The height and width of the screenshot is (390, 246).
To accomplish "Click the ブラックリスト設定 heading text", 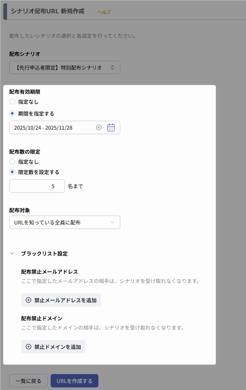I will [x=44, y=254].
